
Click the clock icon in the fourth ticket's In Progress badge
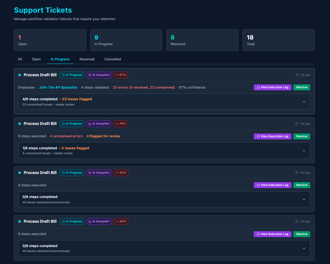[x=64, y=221]
